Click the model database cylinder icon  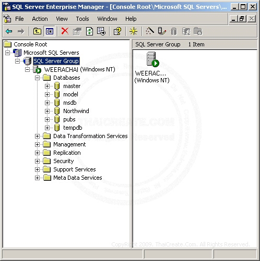(x=57, y=94)
